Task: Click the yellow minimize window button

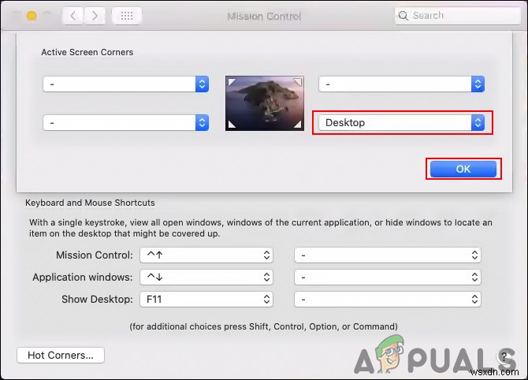Action: coord(32,16)
